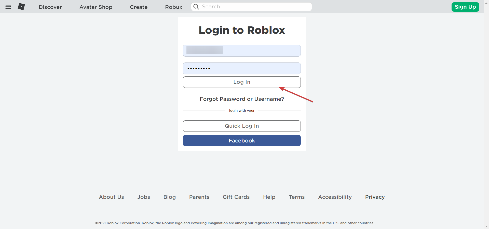Click the scrollbar down arrow

(486, 226)
